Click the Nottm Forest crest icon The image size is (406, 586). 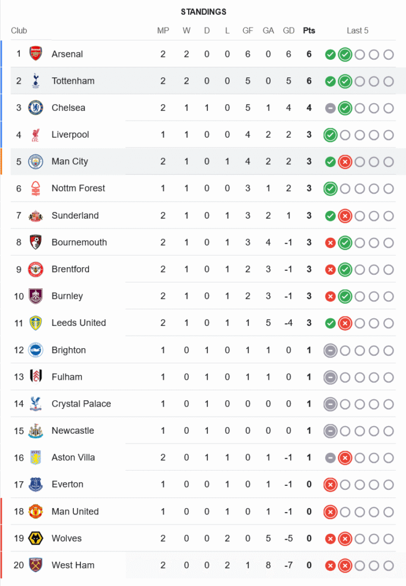[x=36, y=189]
